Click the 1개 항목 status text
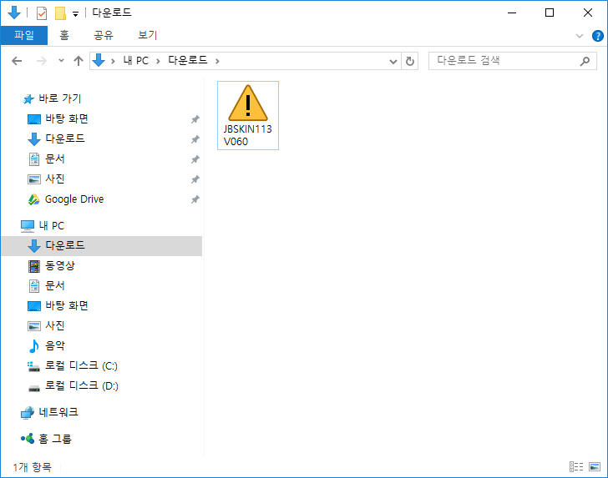 pos(32,467)
